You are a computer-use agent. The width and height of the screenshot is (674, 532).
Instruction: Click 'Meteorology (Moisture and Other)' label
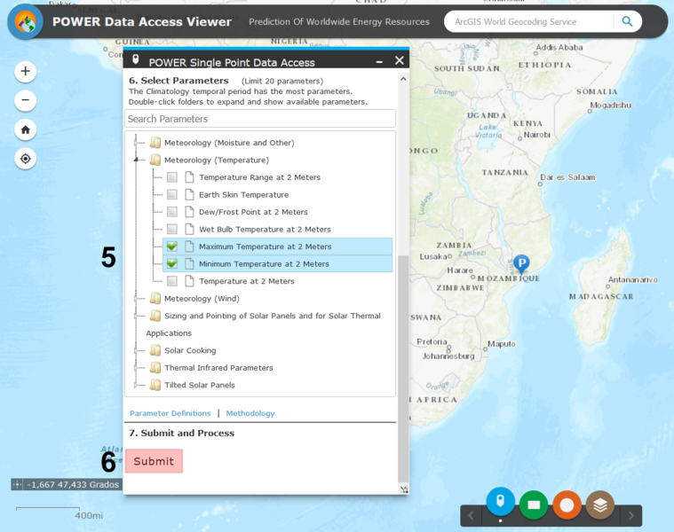pos(229,143)
